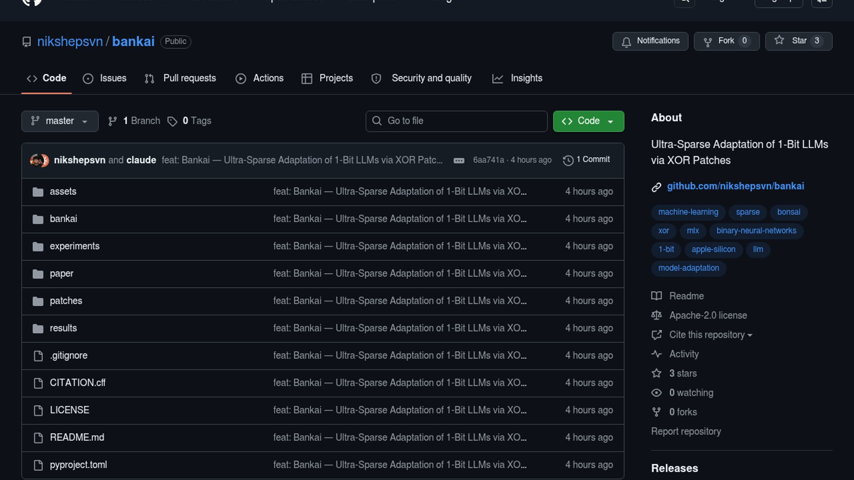This screenshot has width=854, height=480.
Task: Click the tag icon beside 0 Tags
Action: 172,121
